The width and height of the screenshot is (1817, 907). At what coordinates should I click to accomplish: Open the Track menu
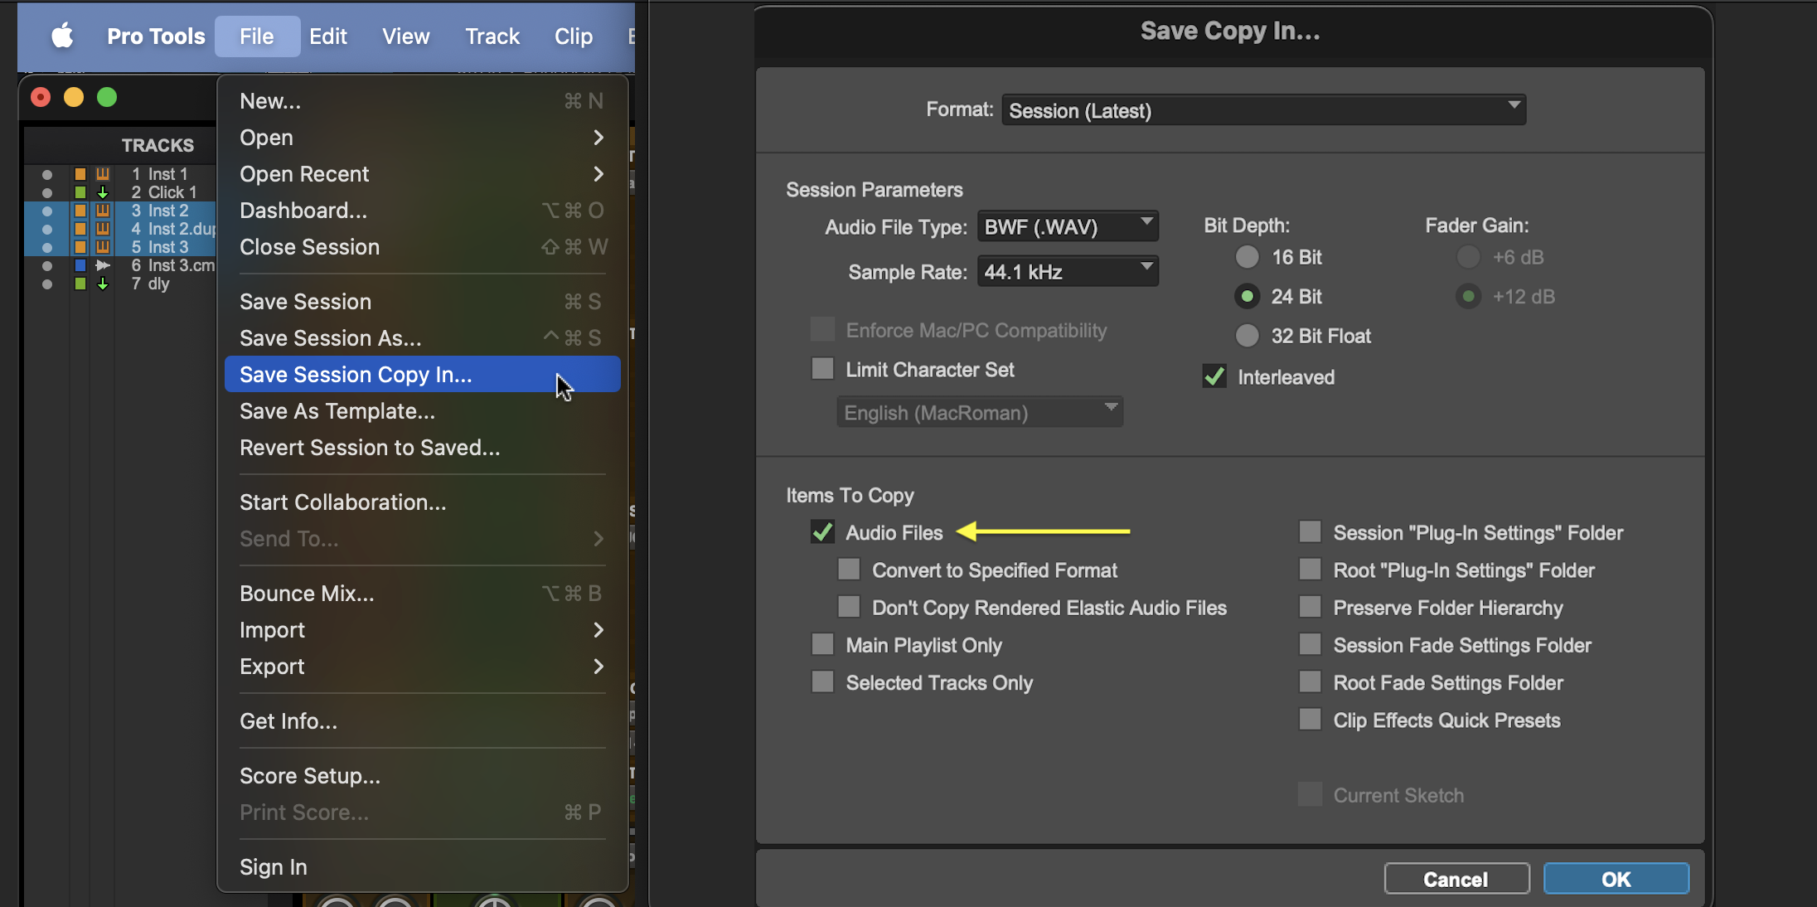pyautogui.click(x=492, y=36)
